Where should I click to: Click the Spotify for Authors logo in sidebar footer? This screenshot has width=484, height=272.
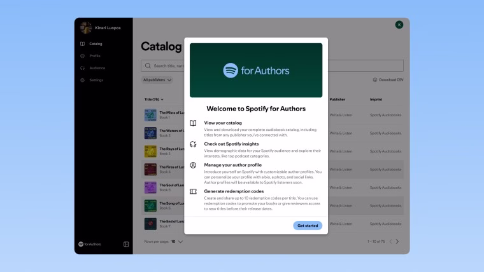(x=90, y=244)
